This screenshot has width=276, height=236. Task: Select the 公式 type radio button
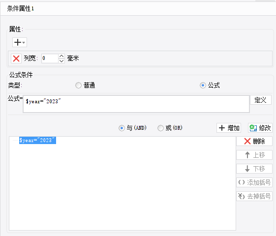pyautogui.click(x=203, y=86)
